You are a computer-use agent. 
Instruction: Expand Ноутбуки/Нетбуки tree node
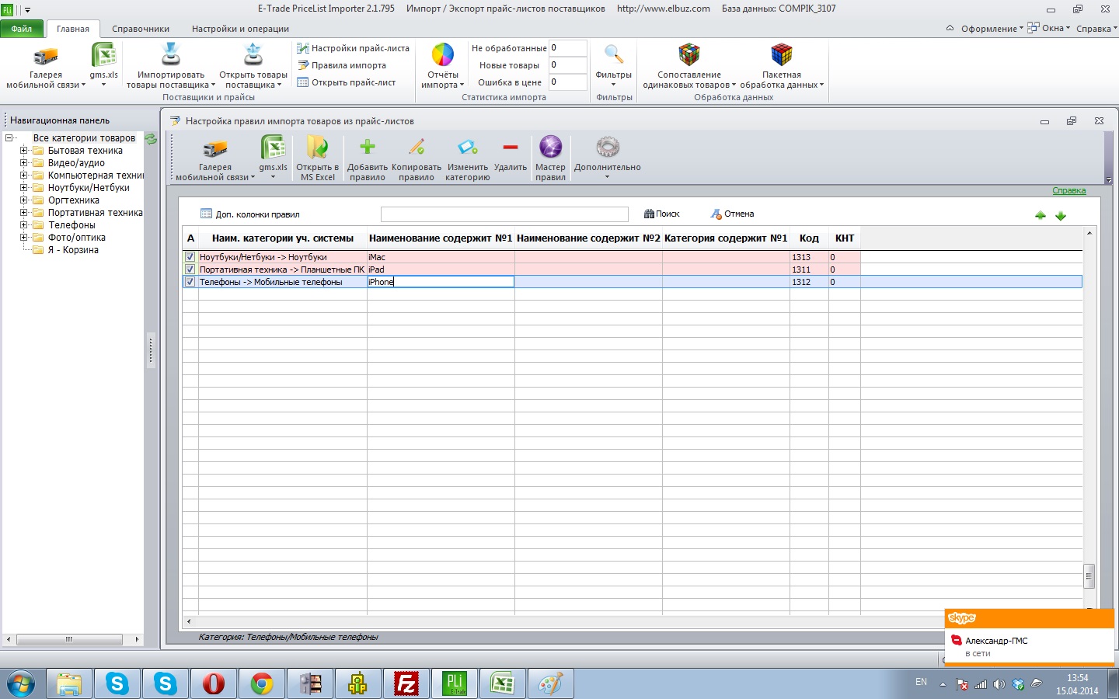(x=23, y=188)
